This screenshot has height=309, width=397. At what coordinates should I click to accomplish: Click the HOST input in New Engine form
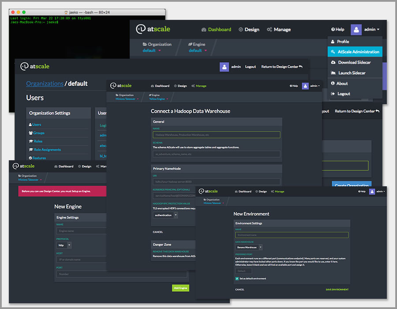(81, 260)
